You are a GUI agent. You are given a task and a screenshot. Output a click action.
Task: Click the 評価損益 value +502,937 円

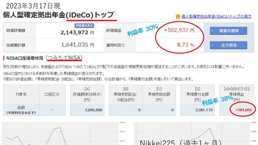point(179,30)
